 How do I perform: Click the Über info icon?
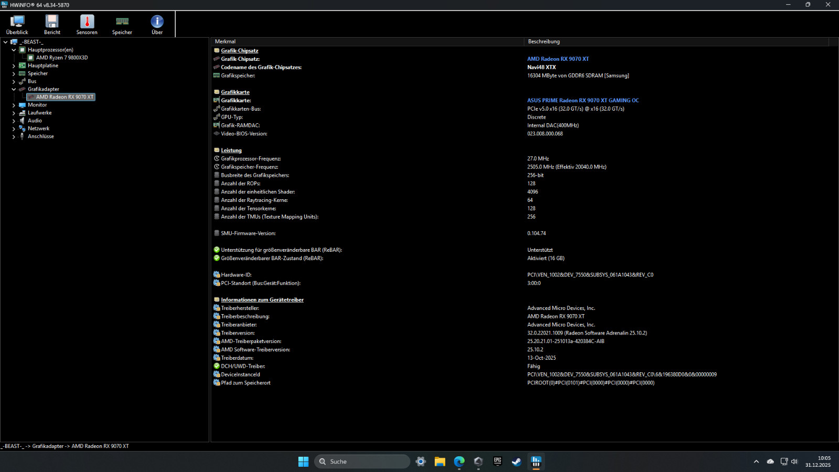157,24
